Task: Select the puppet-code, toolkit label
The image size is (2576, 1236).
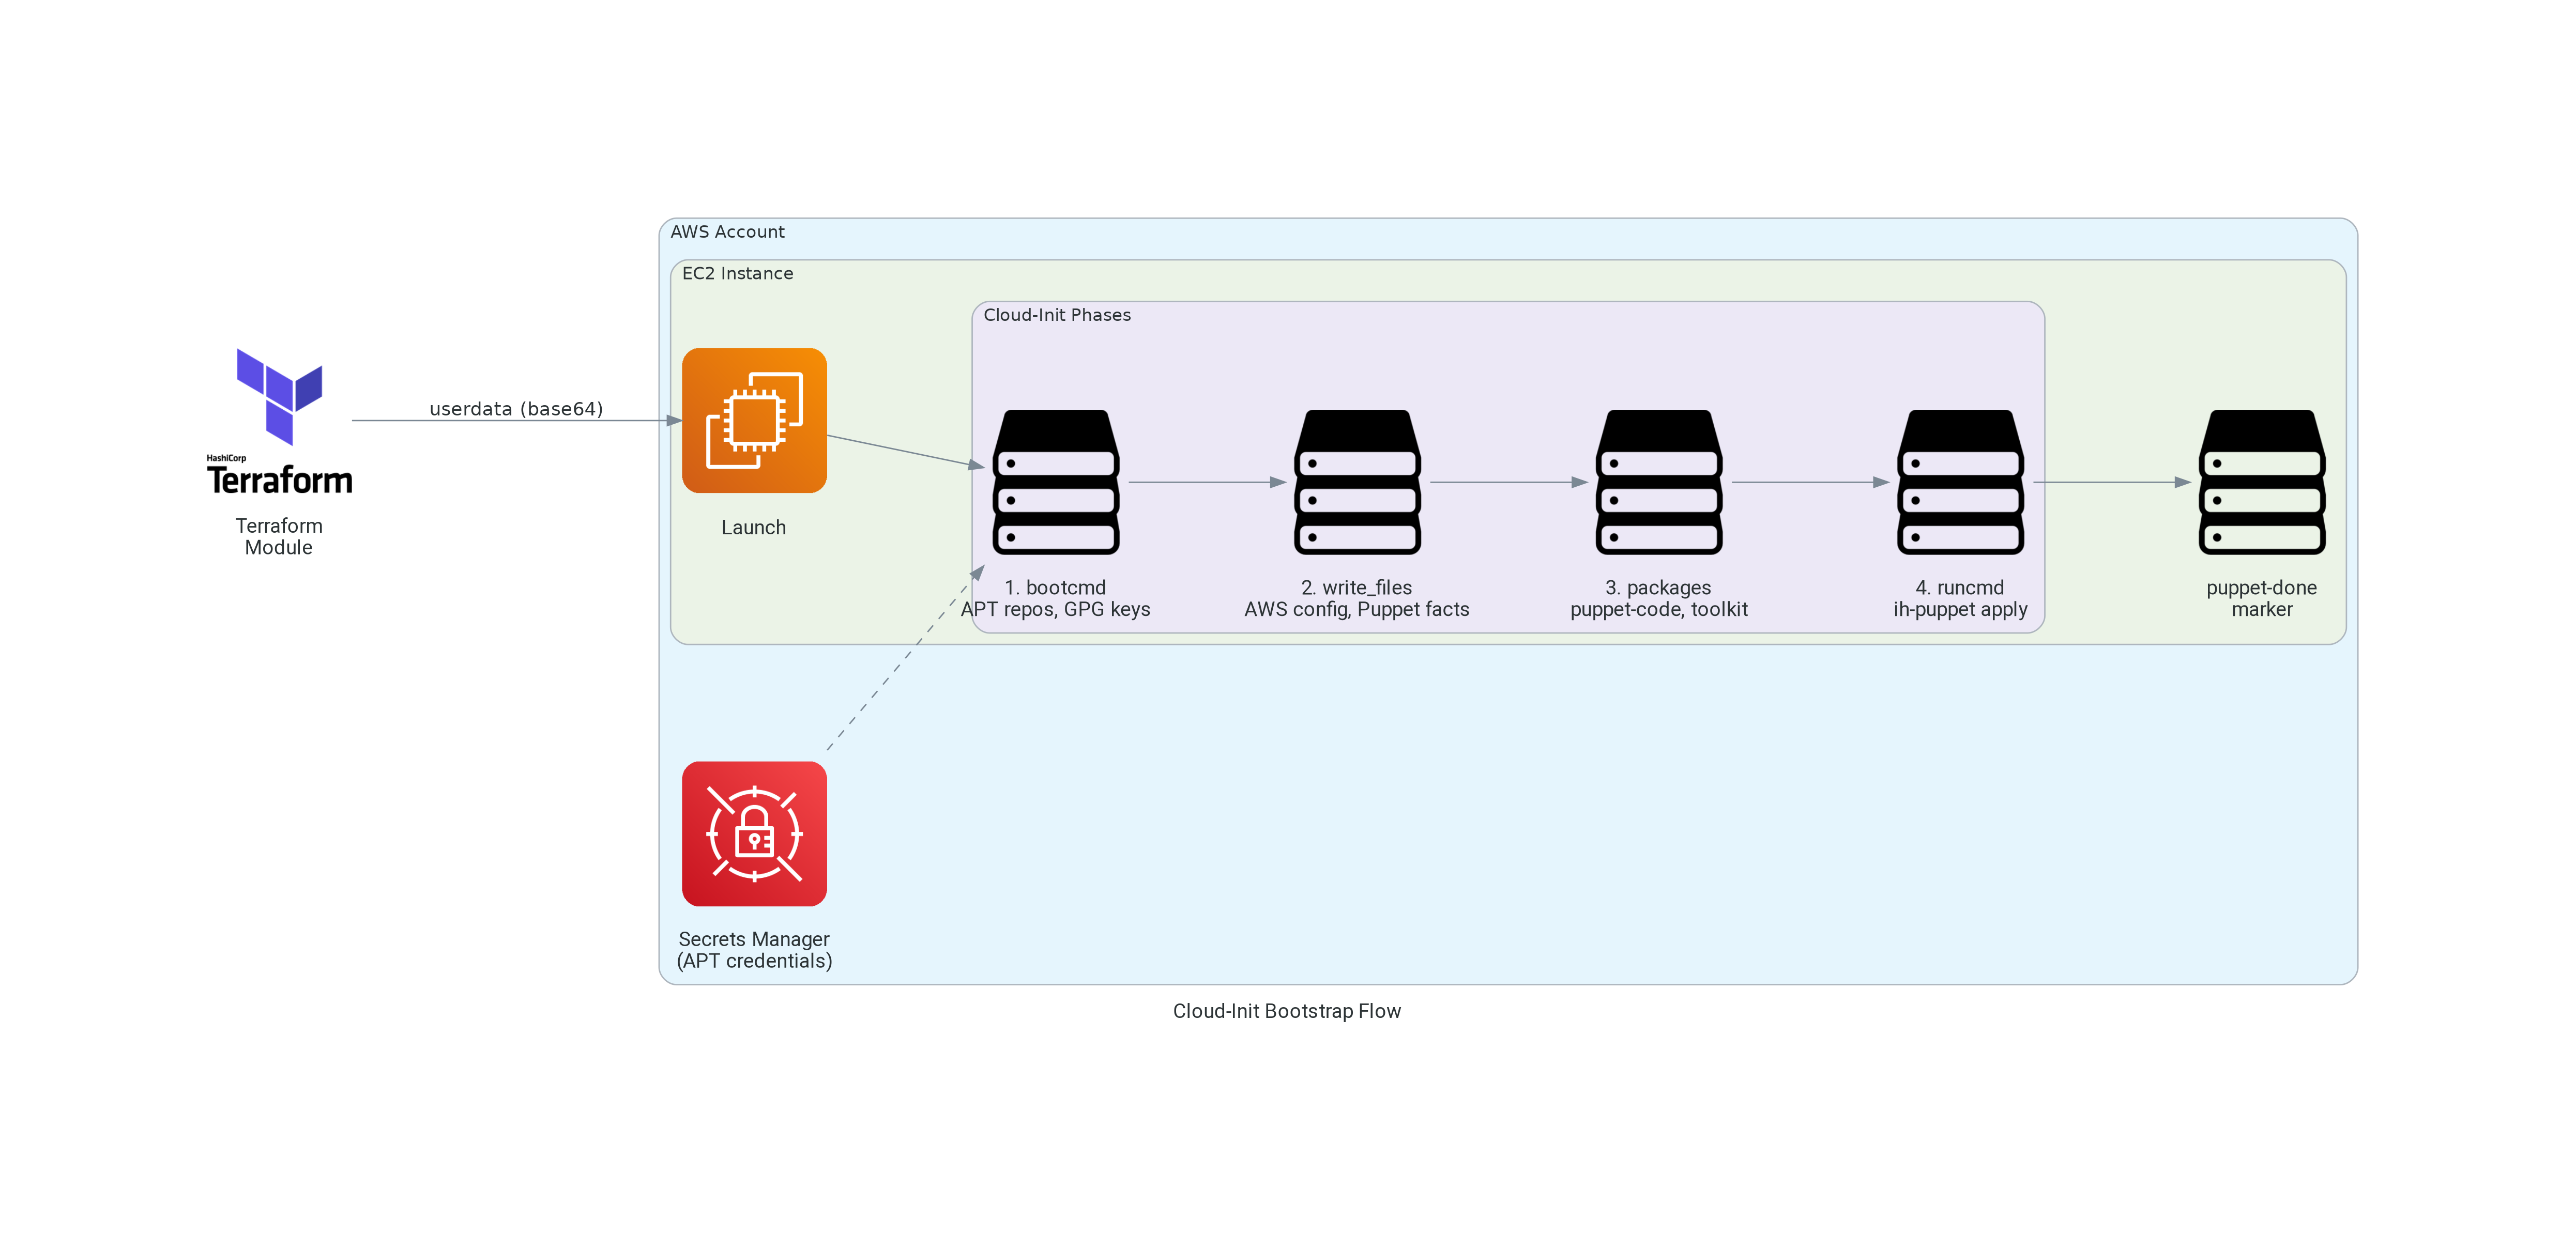Action: coord(1658,609)
